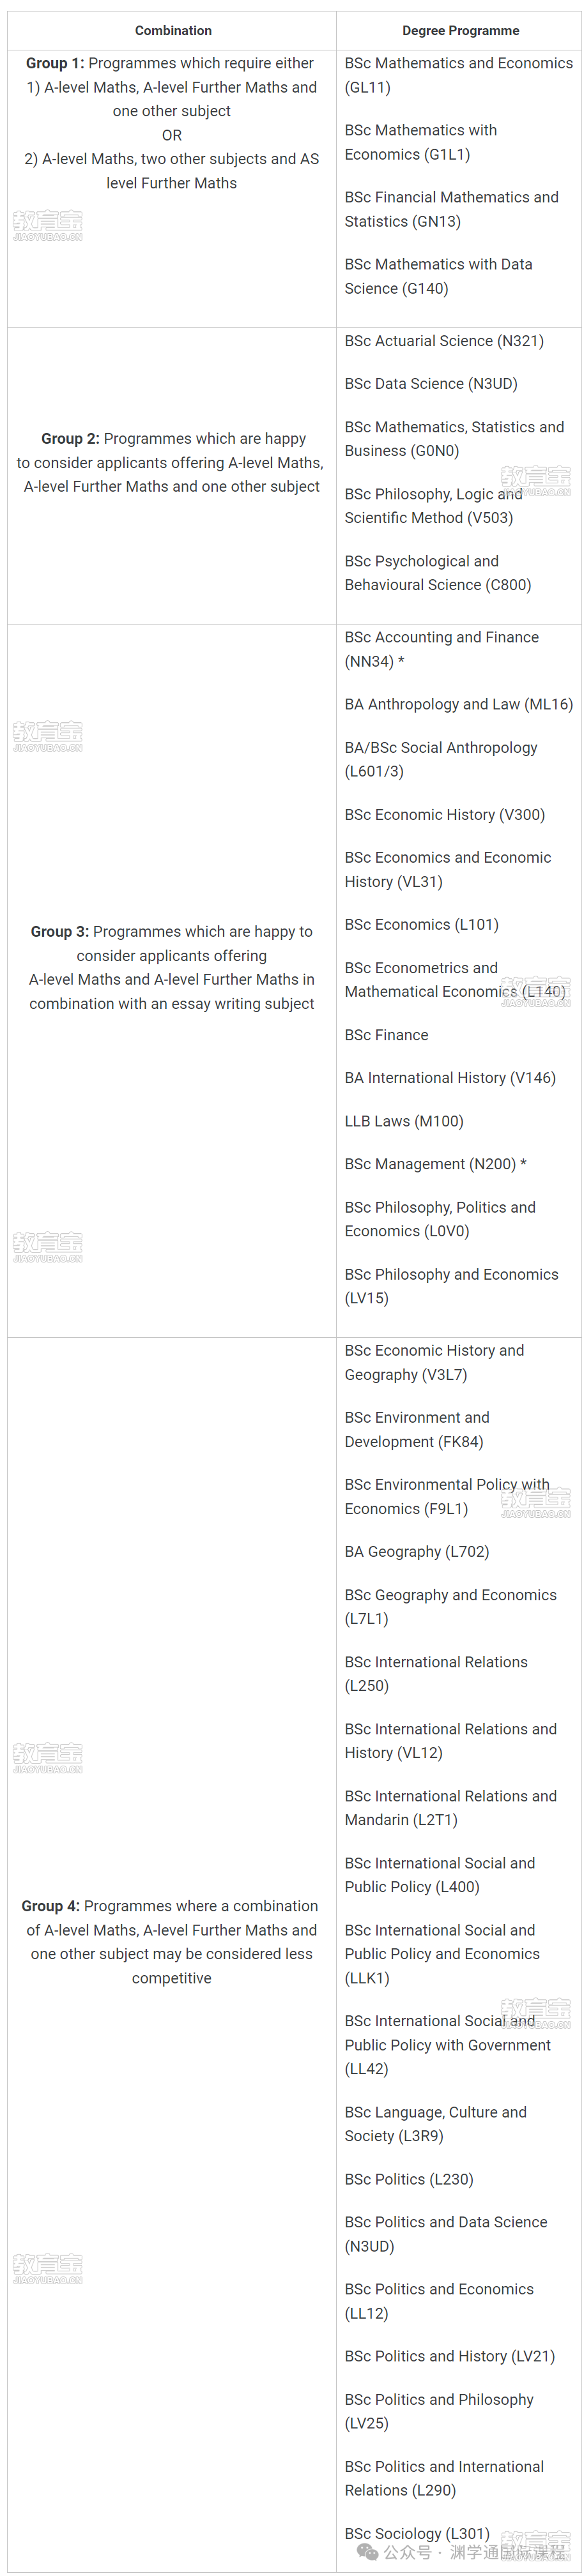Viewport: 584px width, 2576px height.
Task: Click BA Geography (L702)
Action: coord(417,1552)
